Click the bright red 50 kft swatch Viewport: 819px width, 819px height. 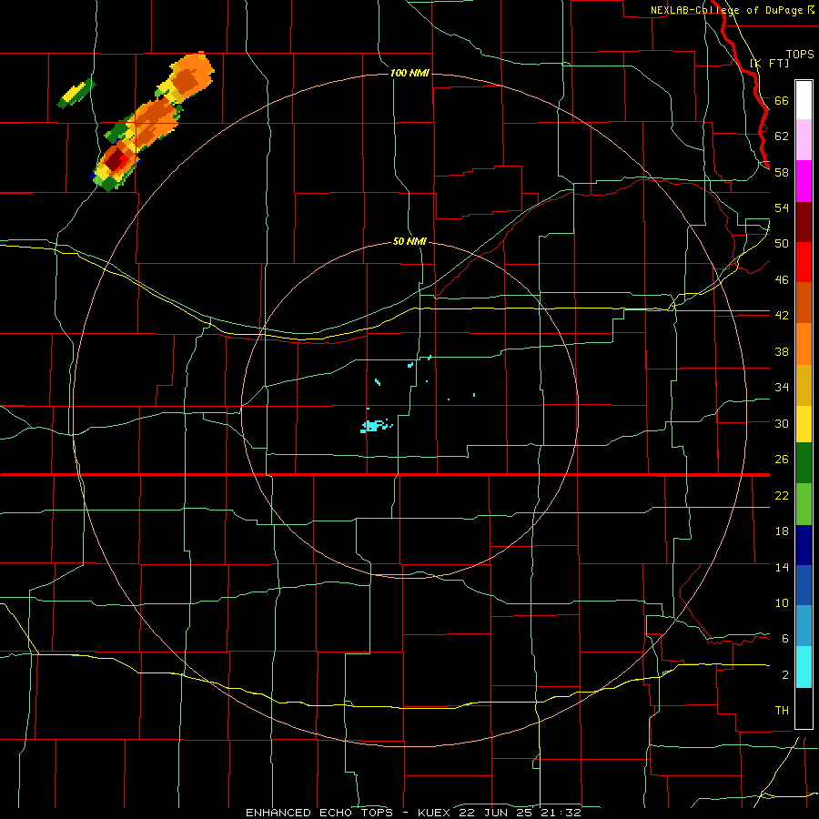point(804,262)
